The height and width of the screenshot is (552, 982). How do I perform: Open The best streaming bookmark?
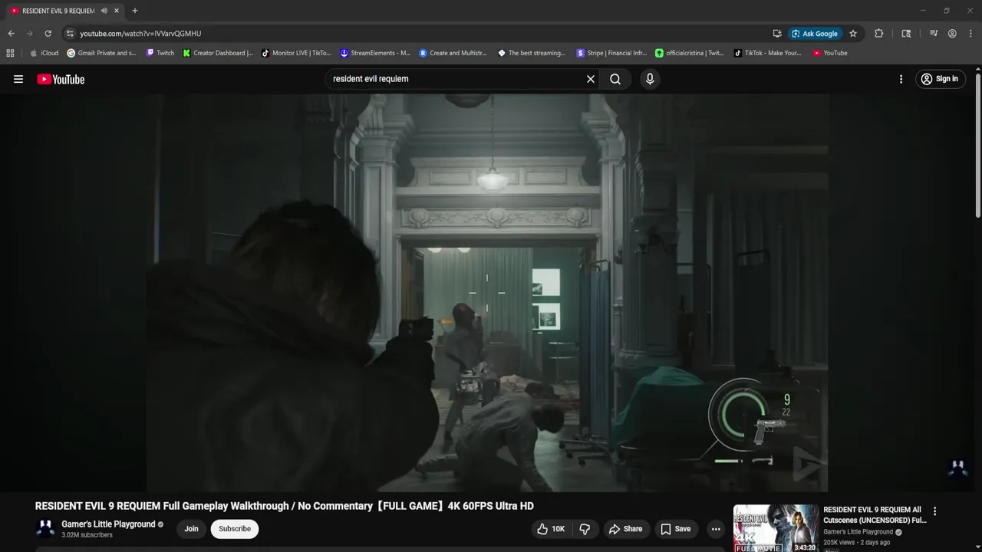click(532, 53)
